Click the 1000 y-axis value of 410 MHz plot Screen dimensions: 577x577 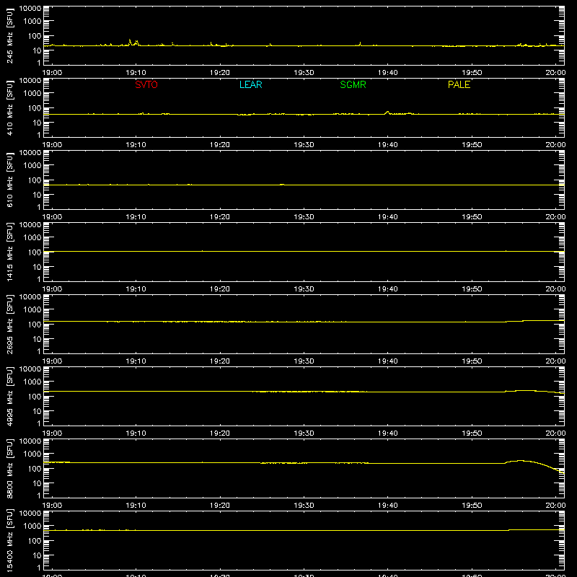(32, 94)
